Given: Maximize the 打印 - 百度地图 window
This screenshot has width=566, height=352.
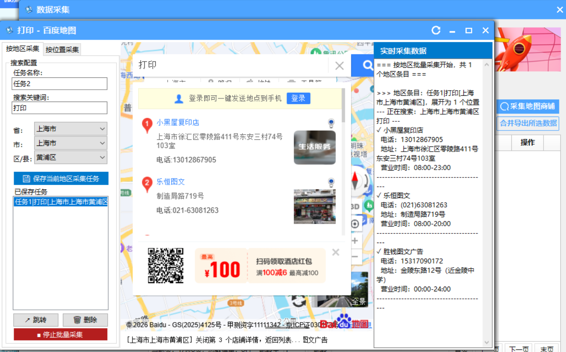Looking at the screenshot, I should coord(469,30).
